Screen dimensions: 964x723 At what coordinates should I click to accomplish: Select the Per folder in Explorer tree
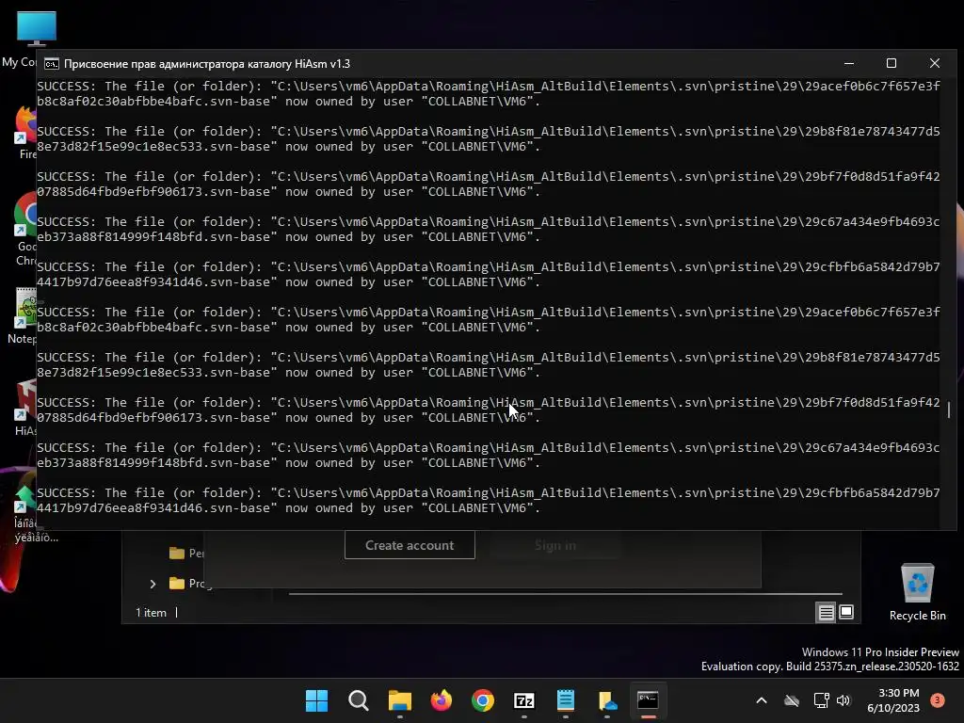pos(186,553)
